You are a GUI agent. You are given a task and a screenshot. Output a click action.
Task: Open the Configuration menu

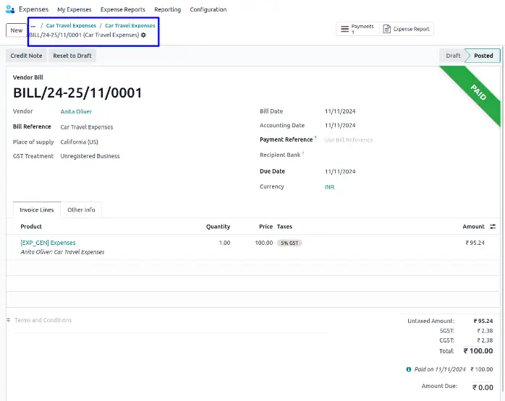tap(208, 9)
